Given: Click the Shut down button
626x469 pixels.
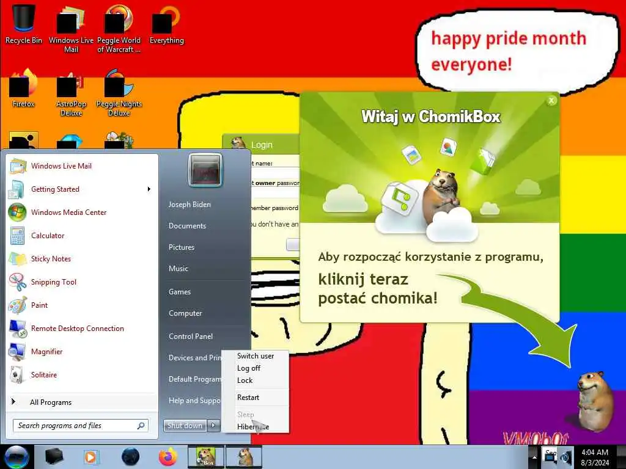Looking at the screenshot, I should click(x=185, y=426).
